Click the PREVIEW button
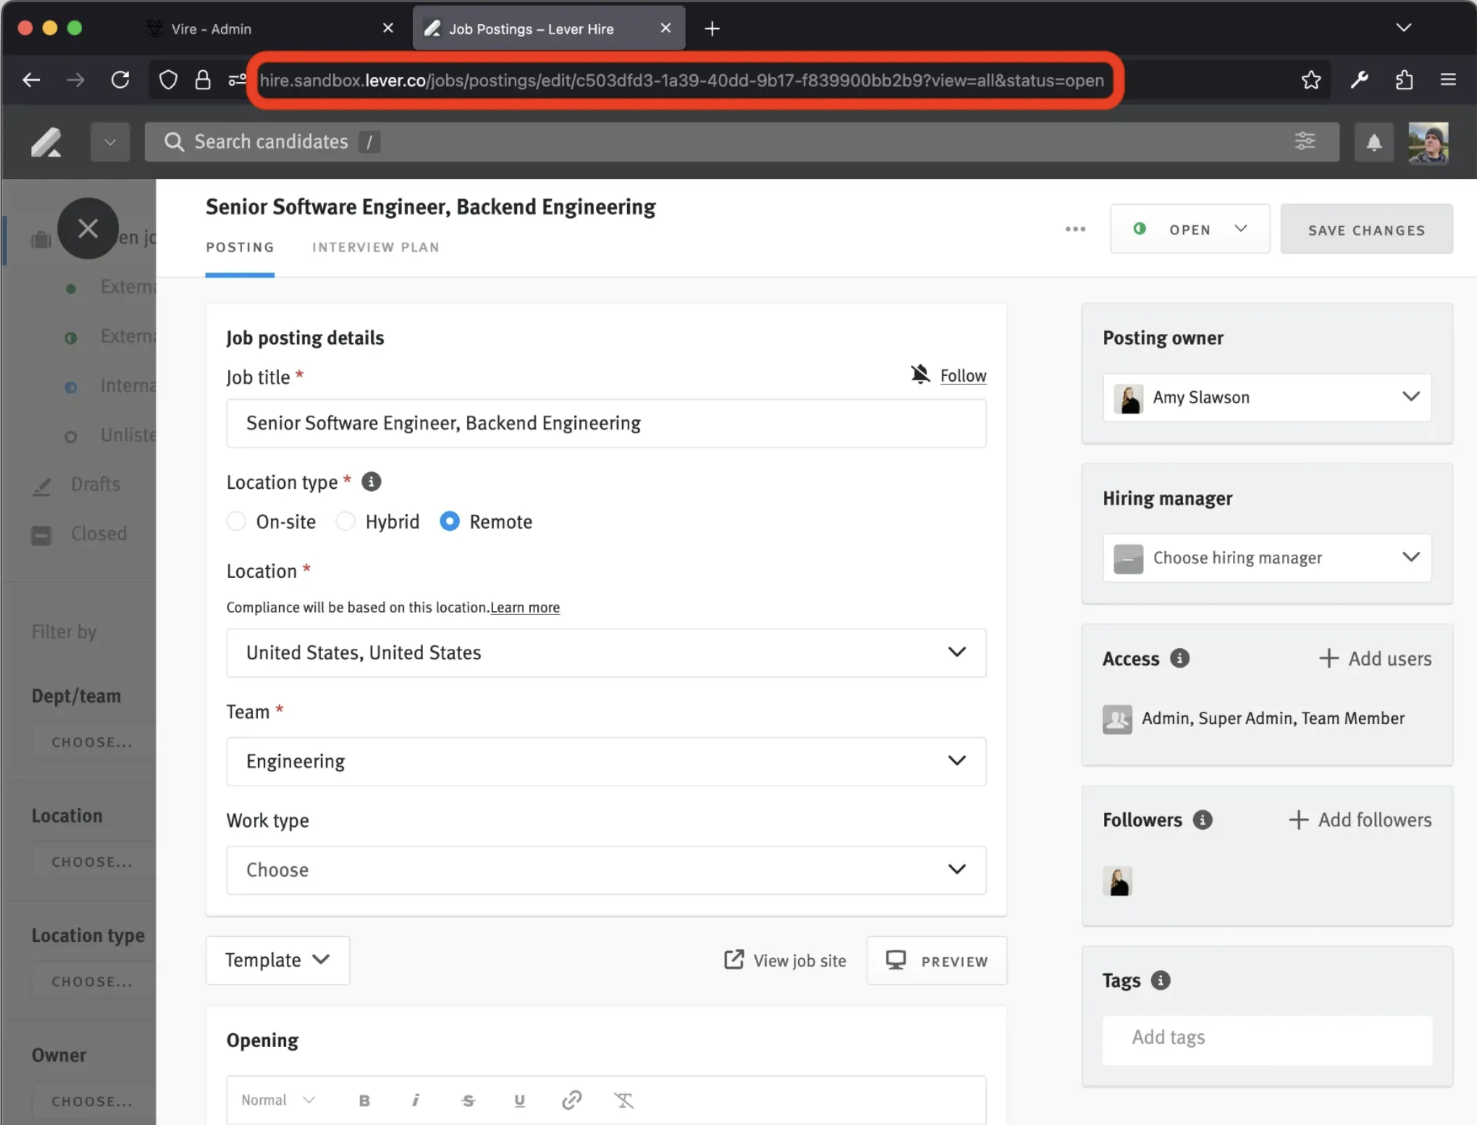Image resolution: width=1477 pixels, height=1125 pixels. 936,960
